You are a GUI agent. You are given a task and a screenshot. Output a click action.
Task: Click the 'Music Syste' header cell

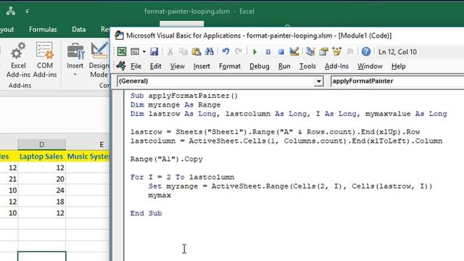(88, 157)
